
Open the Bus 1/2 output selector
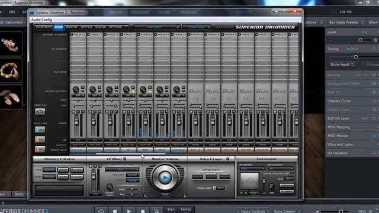(195, 144)
